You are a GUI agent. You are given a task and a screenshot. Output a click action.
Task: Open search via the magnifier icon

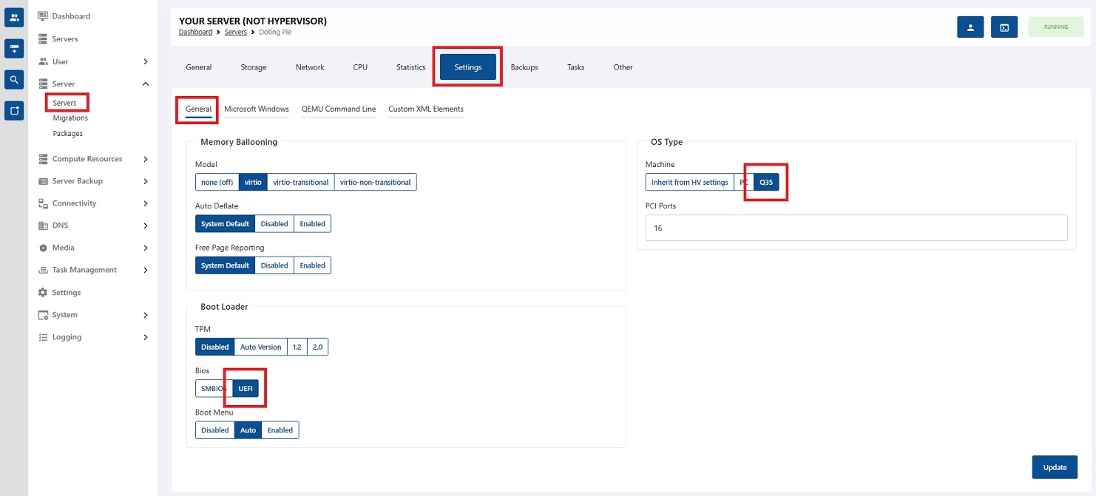14,79
